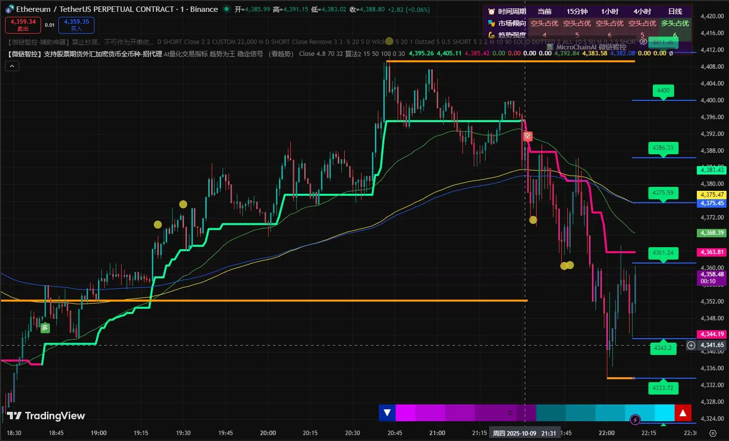729x441 pixels.
Task: Click the brightest magenta segment of the trend bar
Action: [x=406, y=413]
